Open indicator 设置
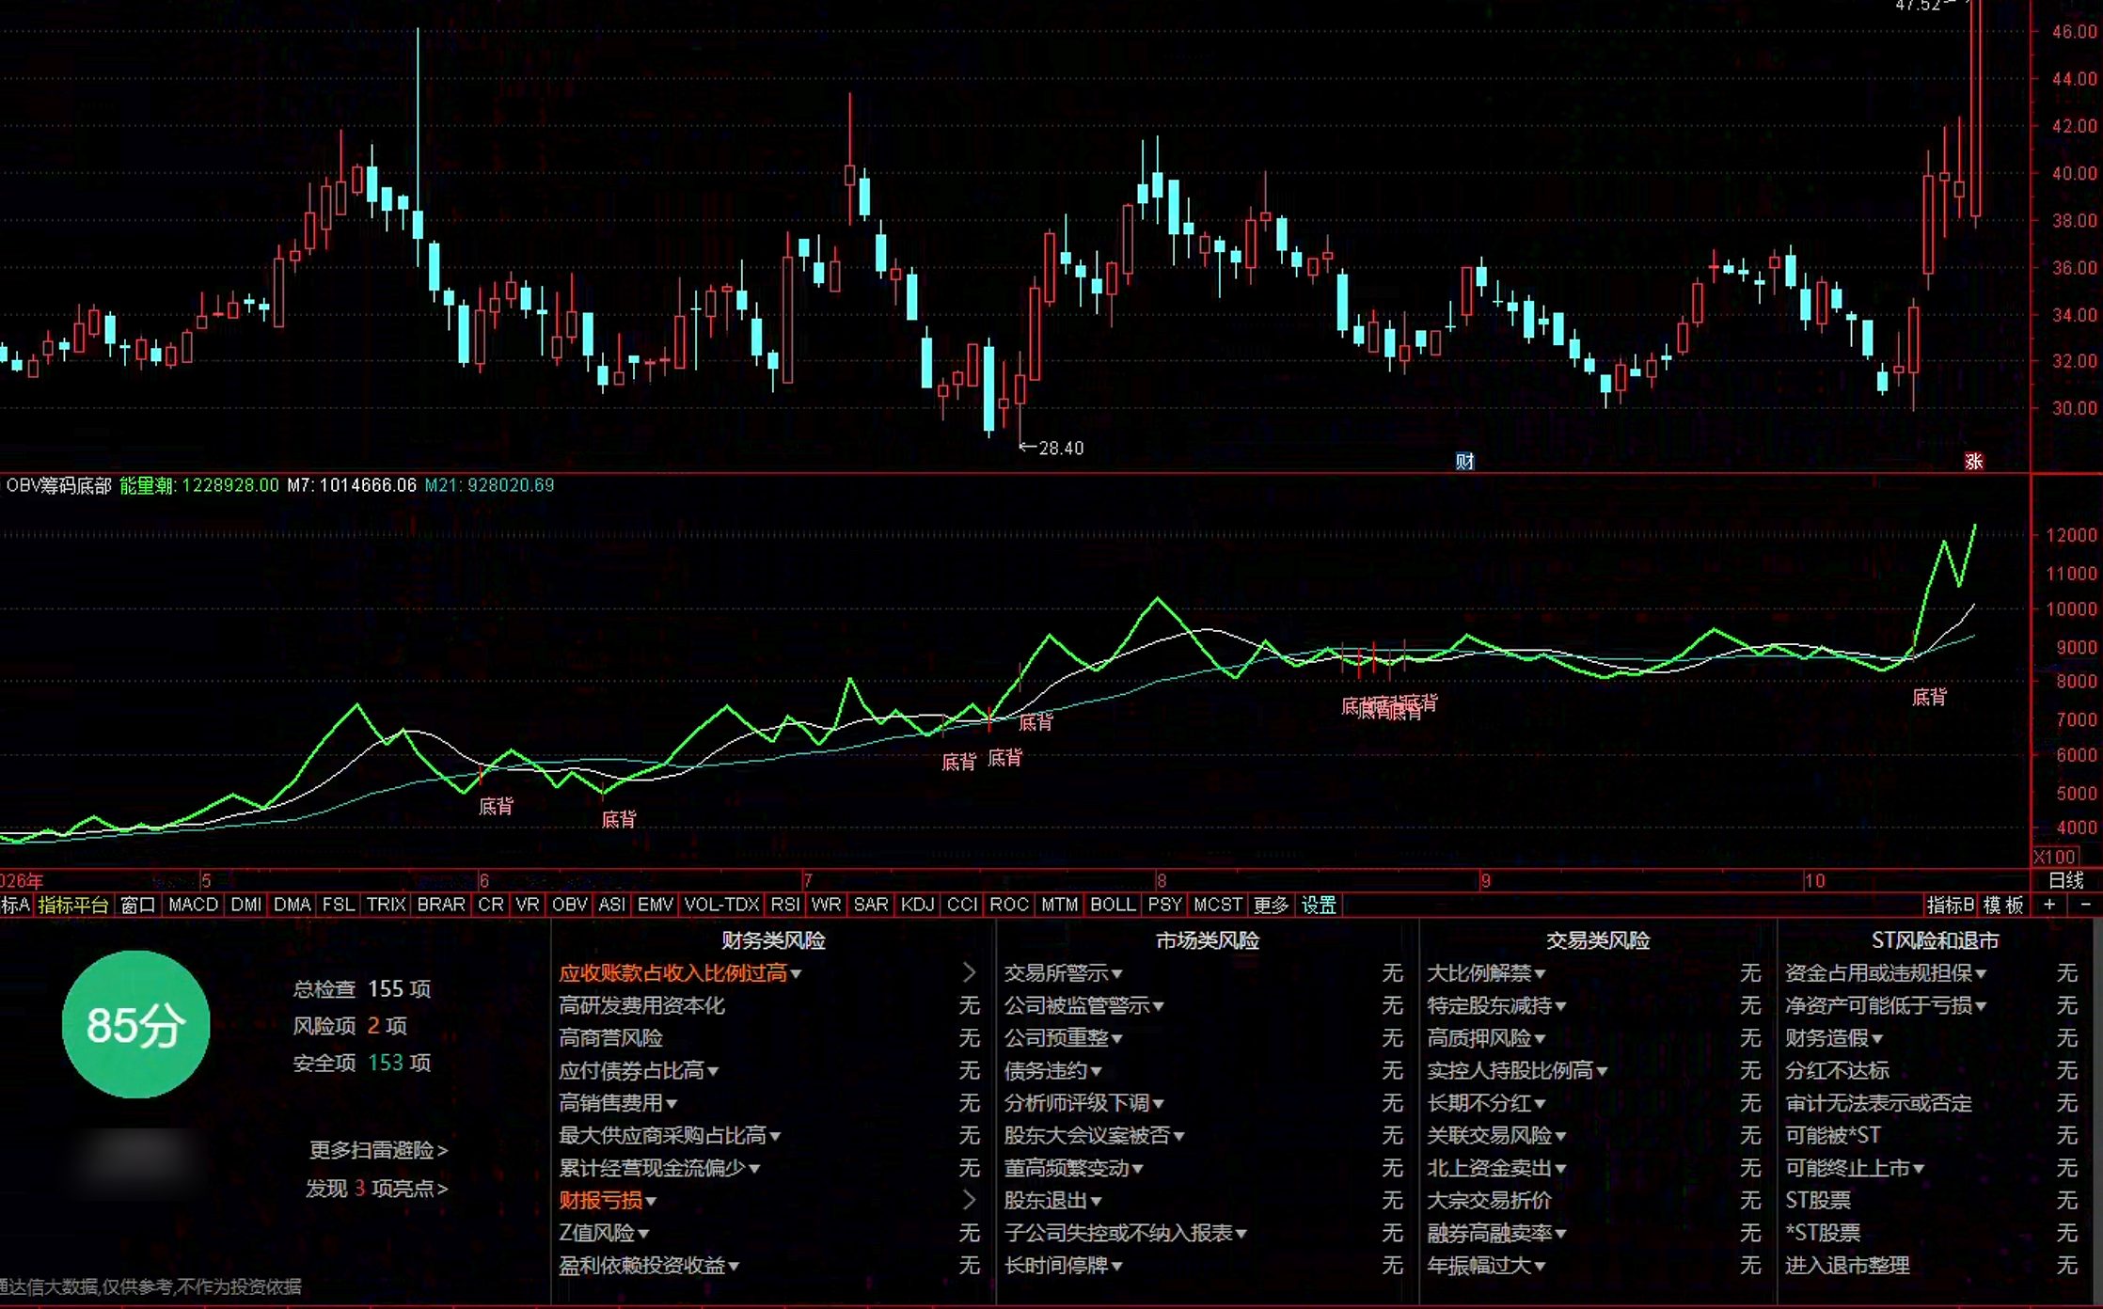 click(1319, 905)
